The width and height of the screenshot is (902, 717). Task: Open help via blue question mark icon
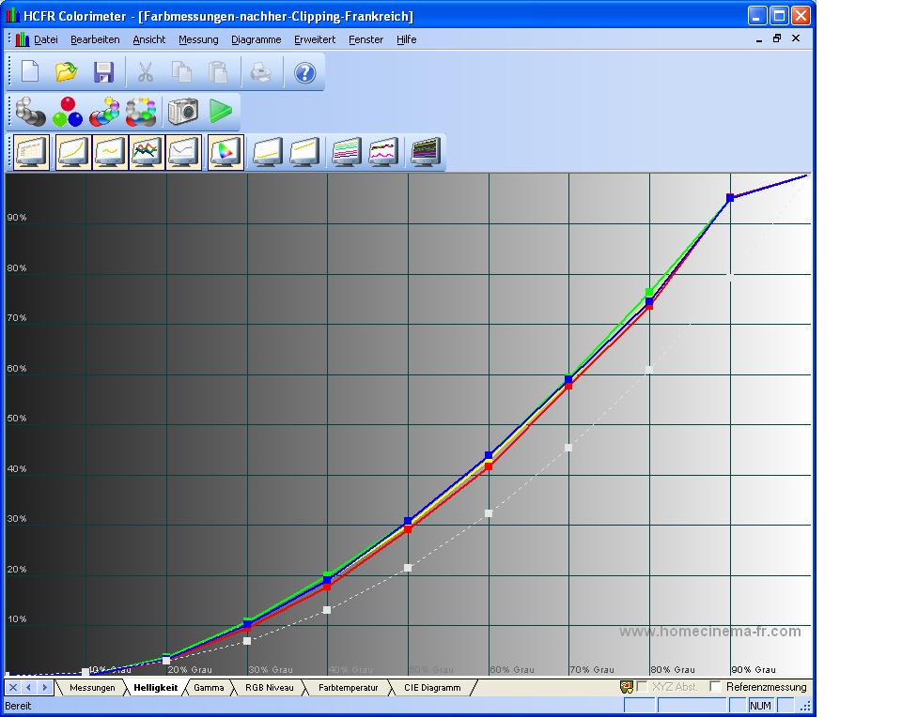tap(304, 72)
